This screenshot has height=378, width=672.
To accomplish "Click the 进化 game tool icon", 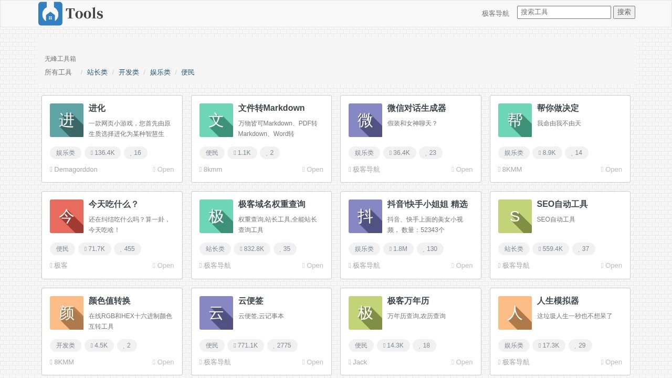I will coord(66,120).
